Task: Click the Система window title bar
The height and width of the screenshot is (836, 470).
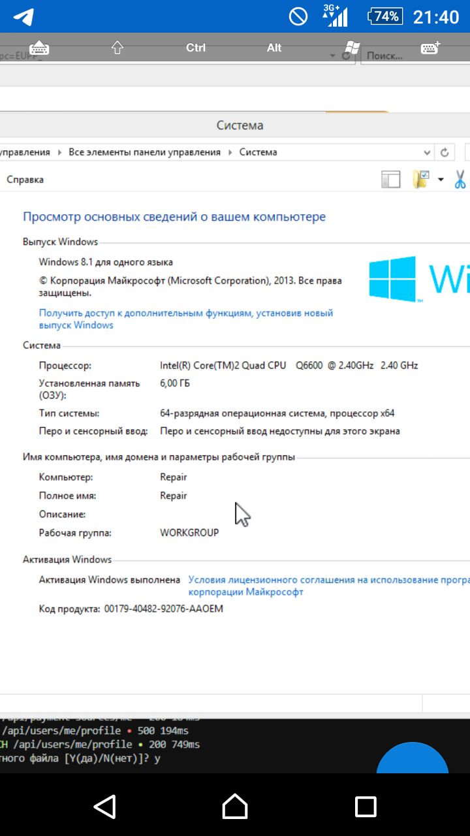Action: point(235,125)
